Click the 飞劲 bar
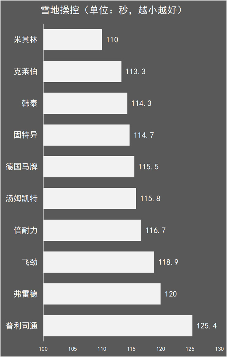 (x=99, y=262)
